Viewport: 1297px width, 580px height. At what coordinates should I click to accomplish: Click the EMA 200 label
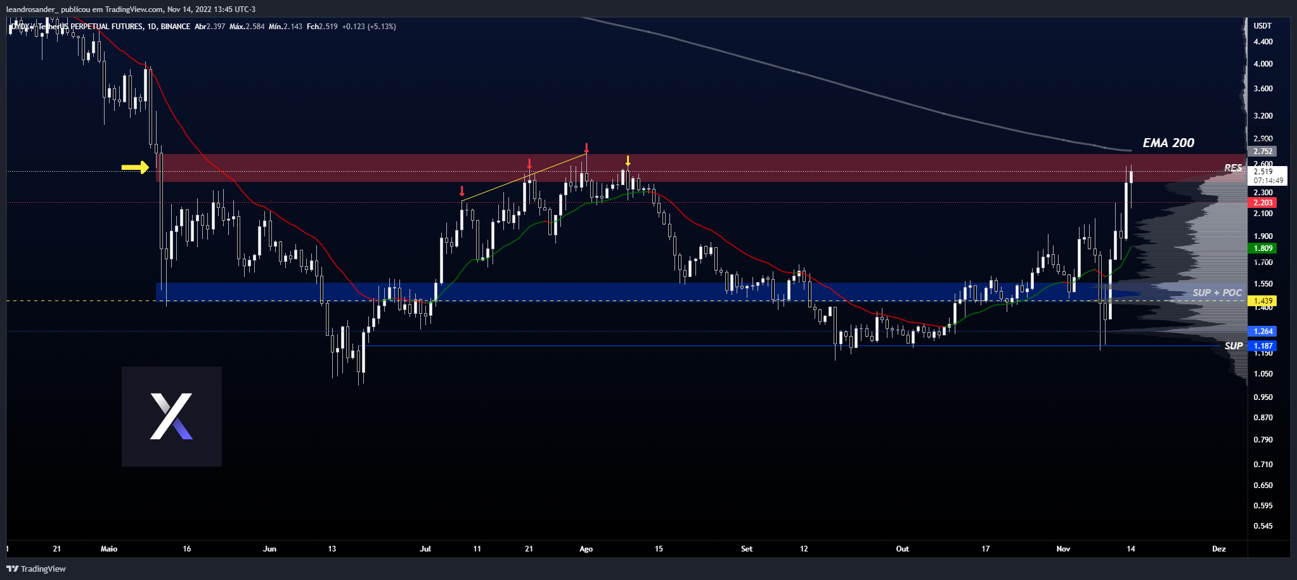click(1168, 143)
